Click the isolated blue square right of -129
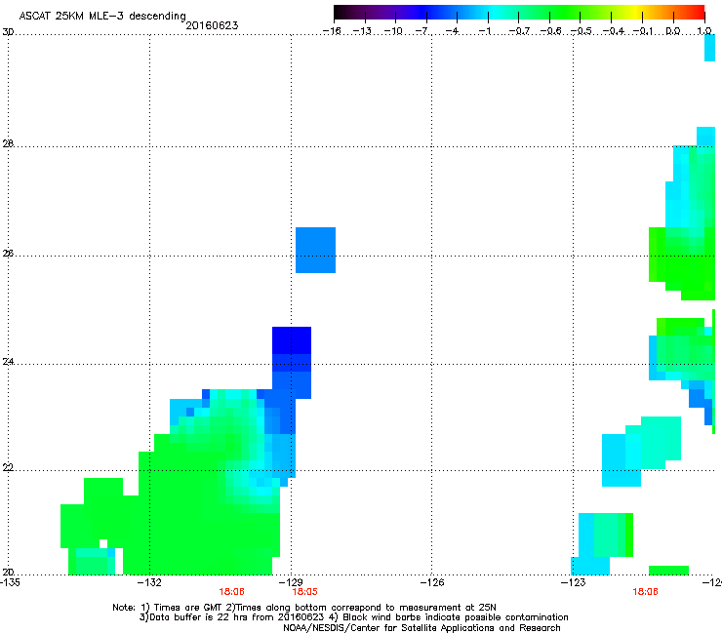722x634 pixels. click(x=315, y=250)
